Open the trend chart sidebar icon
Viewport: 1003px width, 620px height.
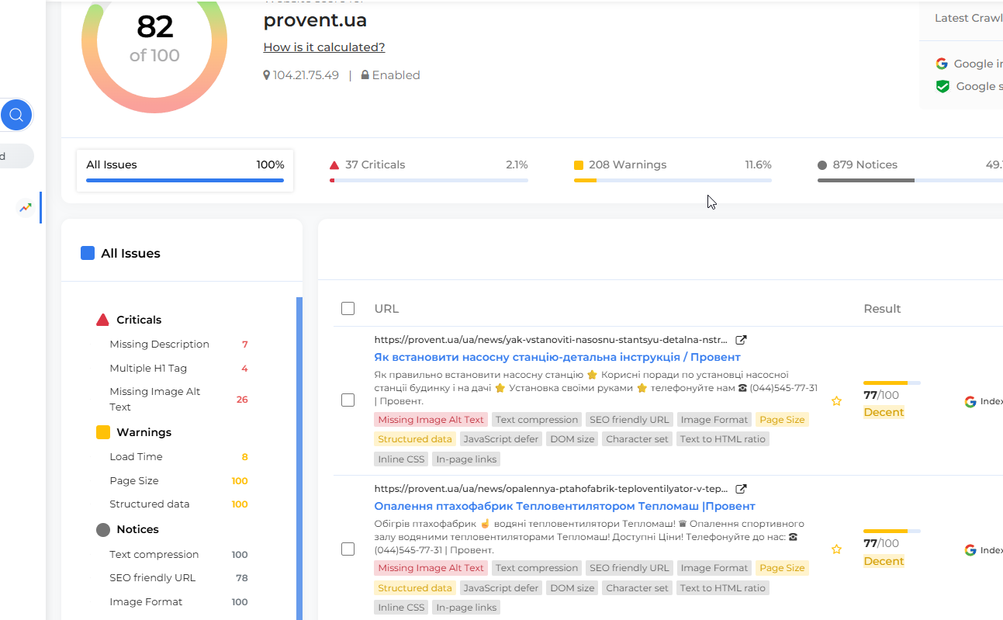point(26,207)
